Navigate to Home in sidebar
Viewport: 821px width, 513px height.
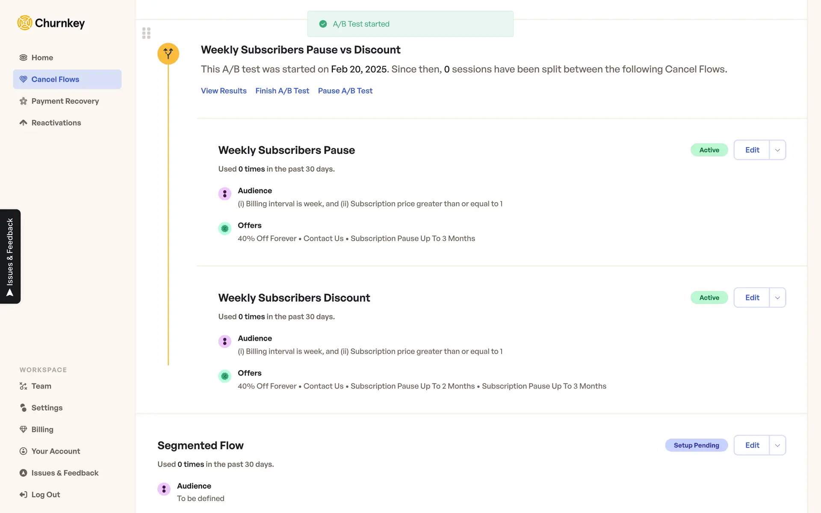(42, 58)
